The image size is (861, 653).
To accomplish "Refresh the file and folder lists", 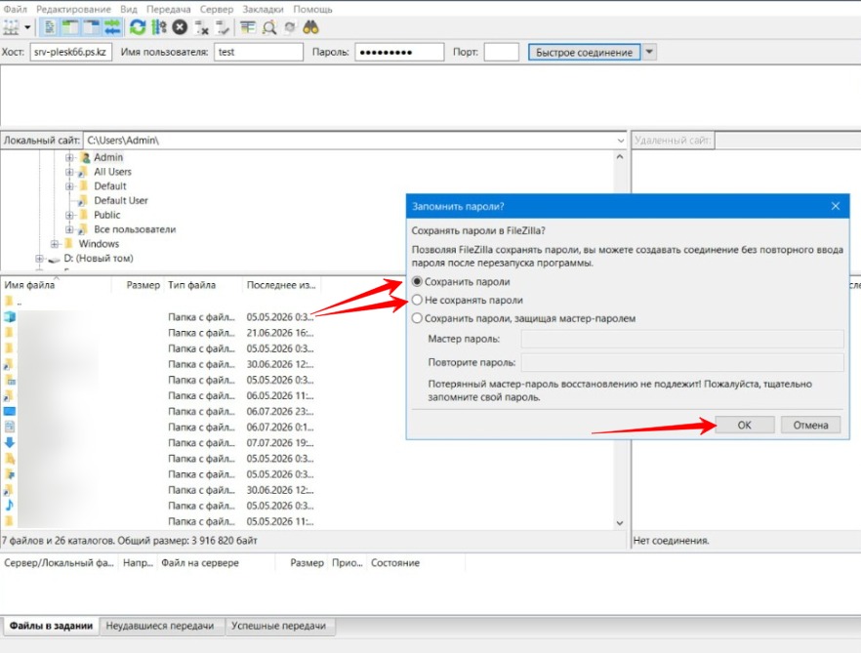I will tap(138, 27).
